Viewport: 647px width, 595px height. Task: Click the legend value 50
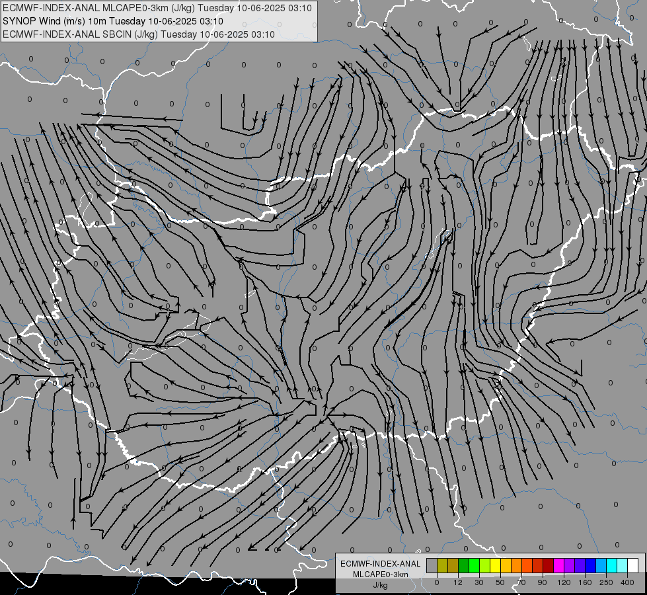pos(500,582)
